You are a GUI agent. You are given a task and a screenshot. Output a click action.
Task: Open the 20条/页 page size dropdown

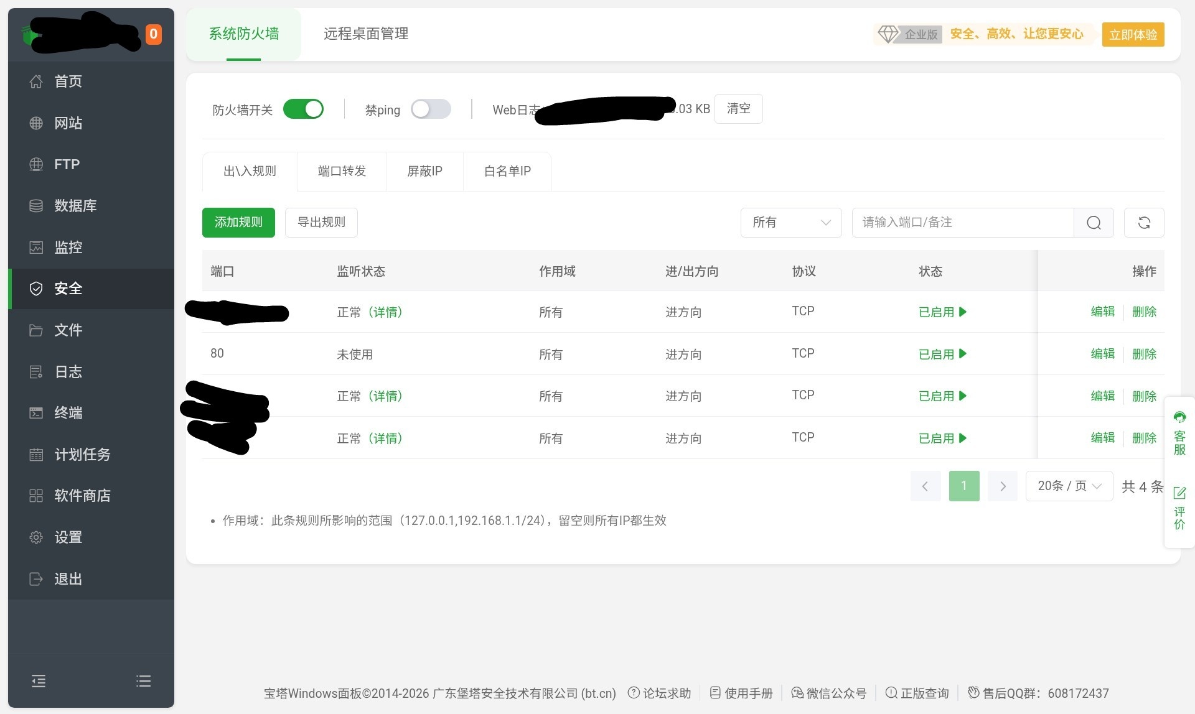1069,486
